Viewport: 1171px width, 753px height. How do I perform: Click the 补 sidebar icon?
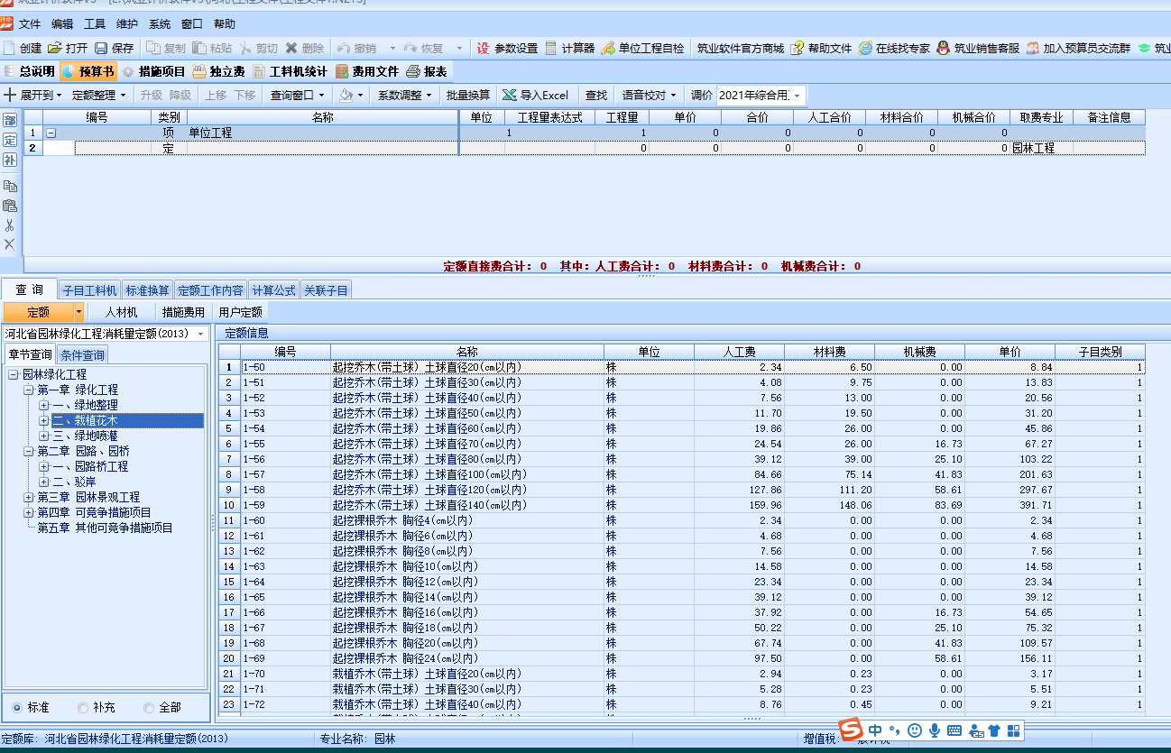[x=10, y=161]
